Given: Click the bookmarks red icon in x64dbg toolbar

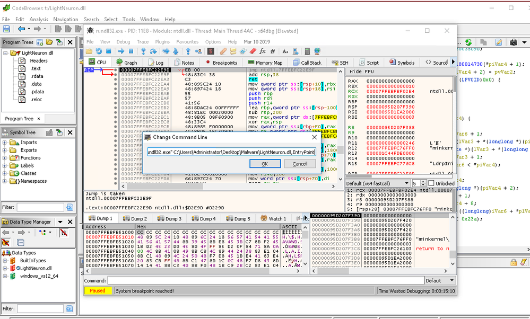Looking at the screenshot, I should (253, 51).
